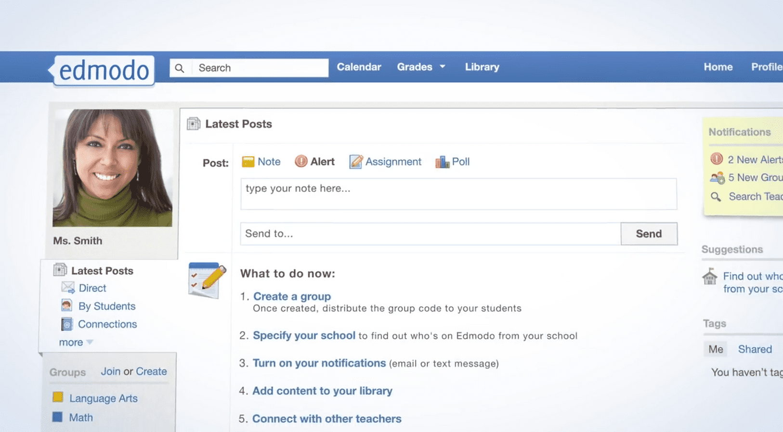Image resolution: width=783 pixels, height=432 pixels.
Task: Click Ms. Smith's profile photo
Action: pyautogui.click(x=112, y=168)
